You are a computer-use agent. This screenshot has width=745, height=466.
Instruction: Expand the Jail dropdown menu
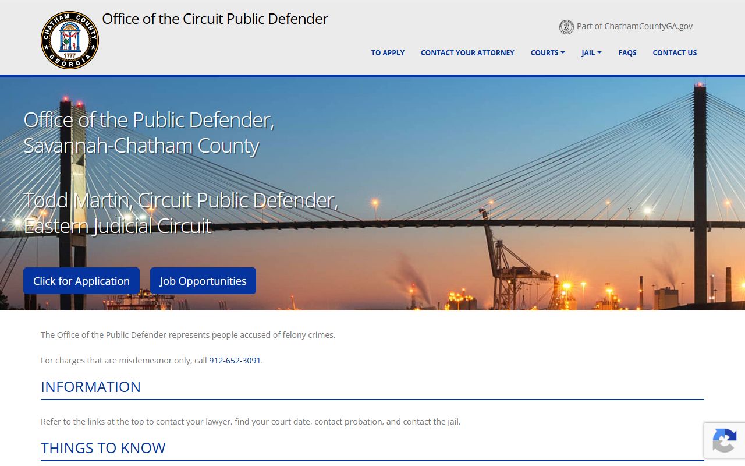click(x=591, y=52)
